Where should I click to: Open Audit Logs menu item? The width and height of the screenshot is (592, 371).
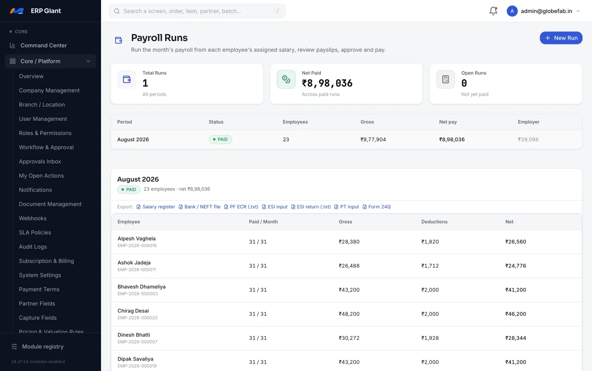pyautogui.click(x=33, y=247)
